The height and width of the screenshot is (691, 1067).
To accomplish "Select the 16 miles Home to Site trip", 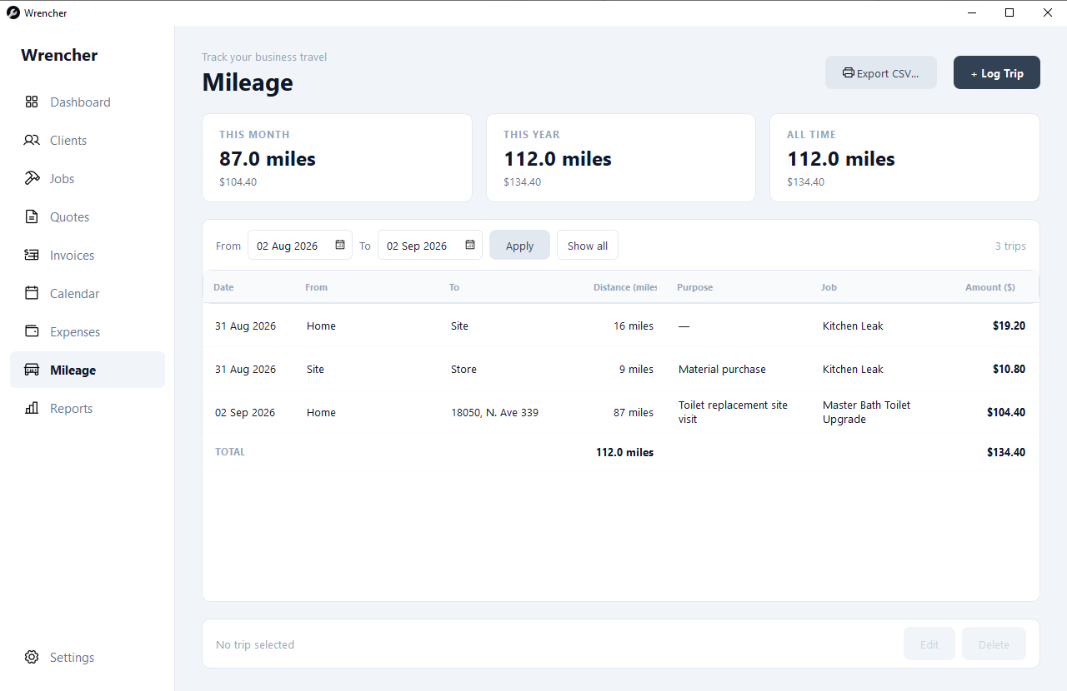I will tap(620, 326).
